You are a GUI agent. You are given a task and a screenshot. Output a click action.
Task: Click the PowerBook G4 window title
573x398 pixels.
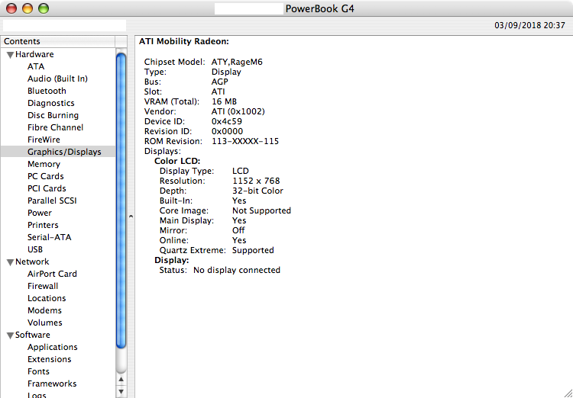pos(320,8)
